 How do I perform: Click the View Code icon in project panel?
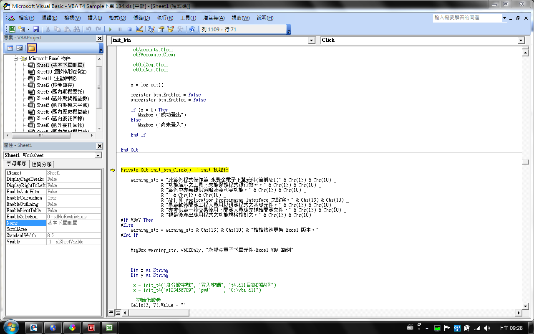[10, 48]
